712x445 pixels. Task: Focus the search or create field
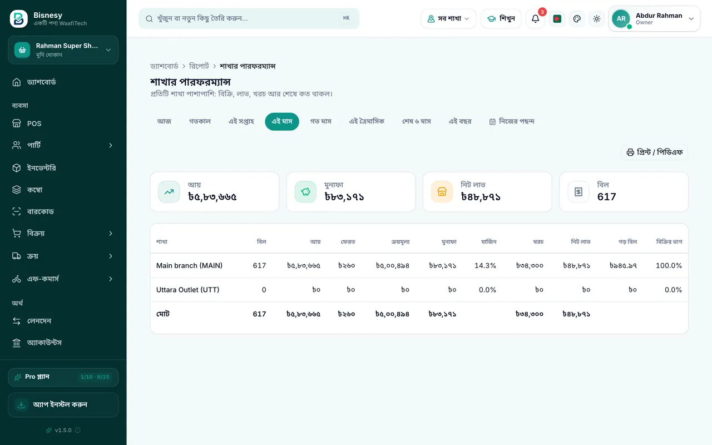coord(249,19)
